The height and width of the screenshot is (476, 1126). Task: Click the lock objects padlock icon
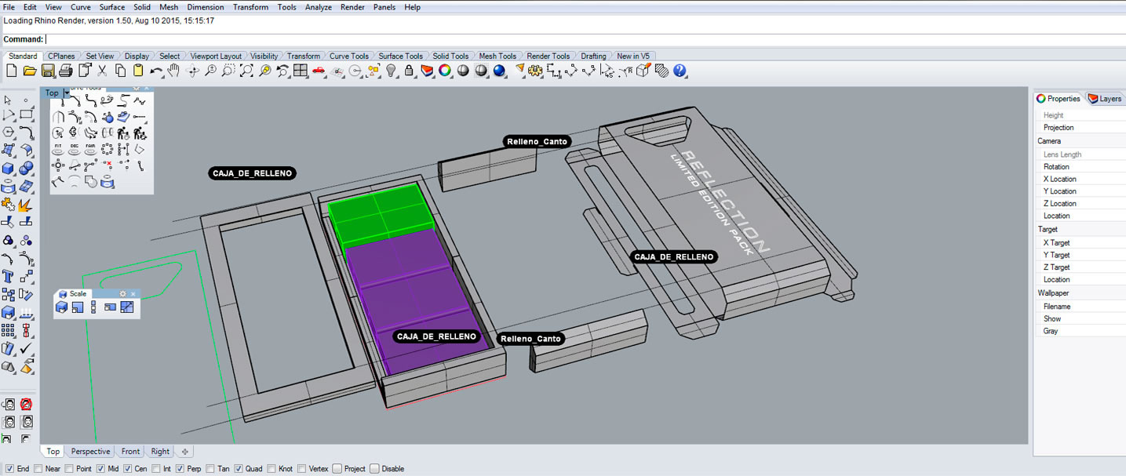click(409, 71)
